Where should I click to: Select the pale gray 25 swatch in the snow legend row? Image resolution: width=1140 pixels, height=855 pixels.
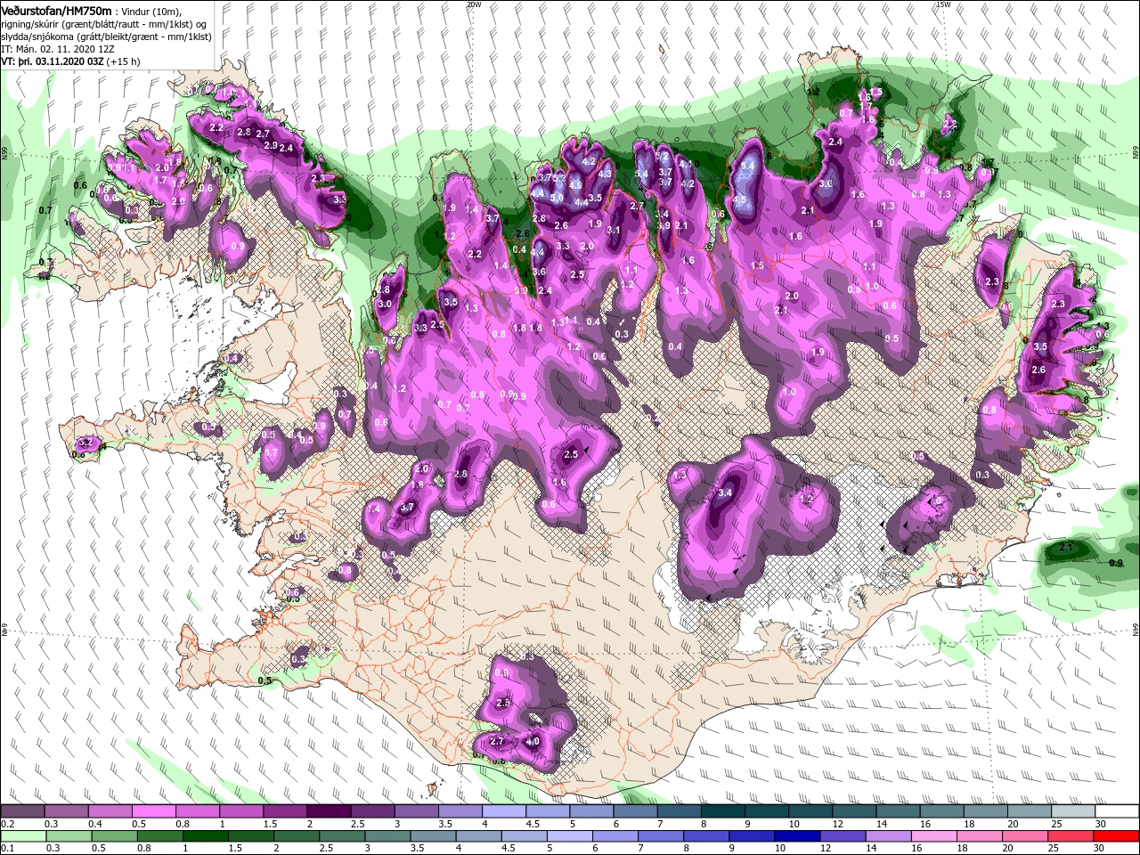(x=1074, y=811)
